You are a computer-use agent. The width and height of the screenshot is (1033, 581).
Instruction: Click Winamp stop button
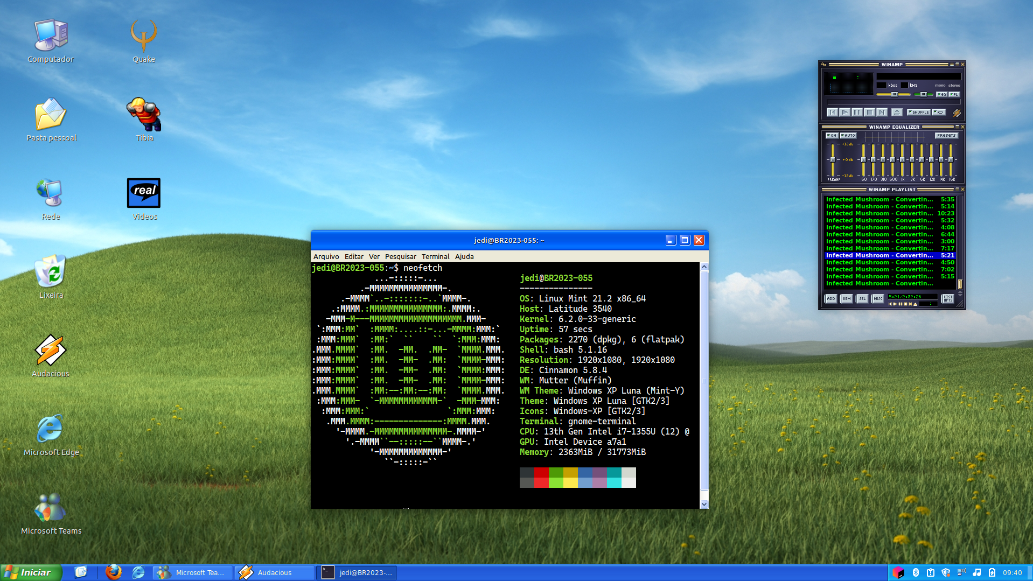point(869,112)
